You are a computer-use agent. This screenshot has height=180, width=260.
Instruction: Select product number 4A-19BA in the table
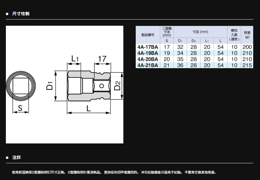click(147, 53)
